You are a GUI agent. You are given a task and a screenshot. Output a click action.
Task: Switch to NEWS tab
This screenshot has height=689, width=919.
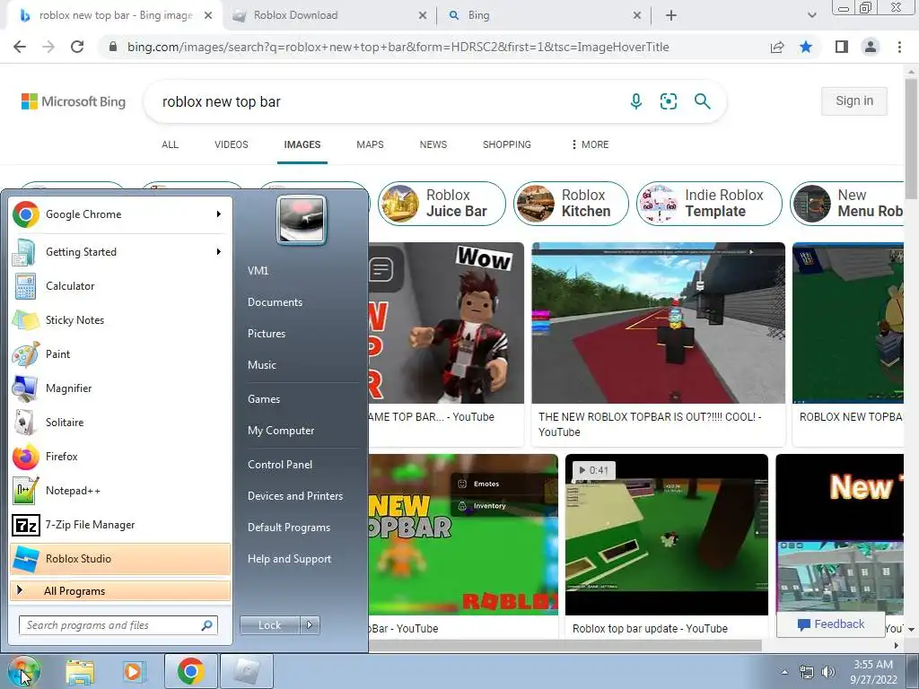[433, 144]
